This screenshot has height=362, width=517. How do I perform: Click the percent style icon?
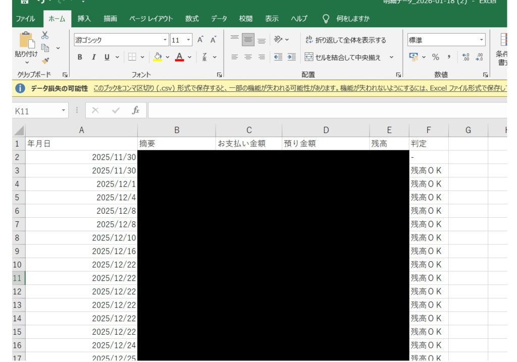435,57
